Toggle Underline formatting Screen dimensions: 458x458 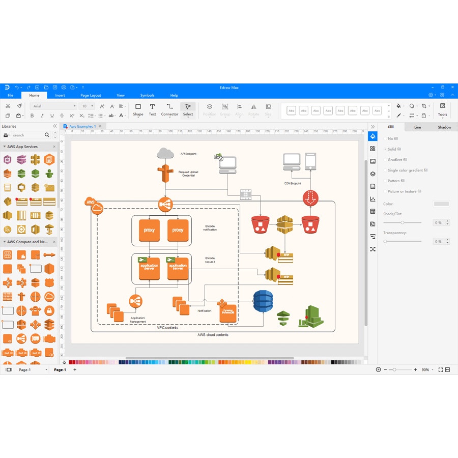click(52, 116)
